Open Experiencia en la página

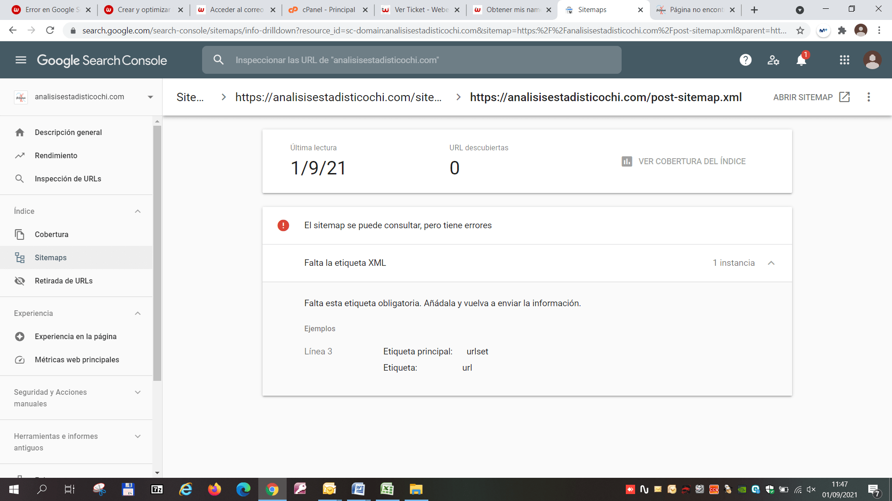[x=76, y=336]
